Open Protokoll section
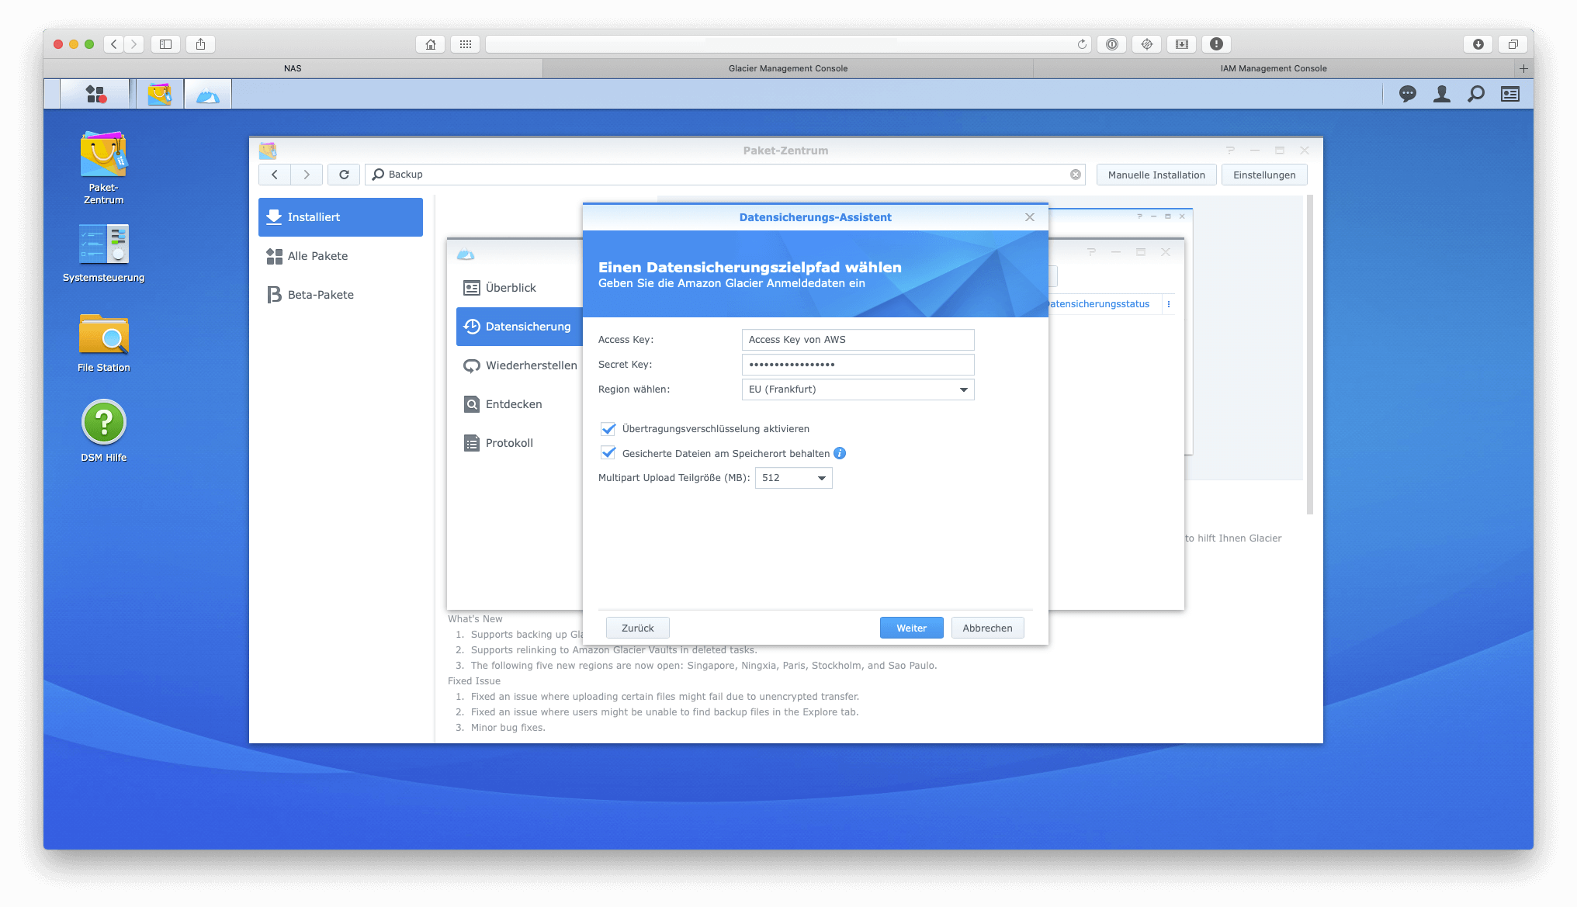 [519, 443]
